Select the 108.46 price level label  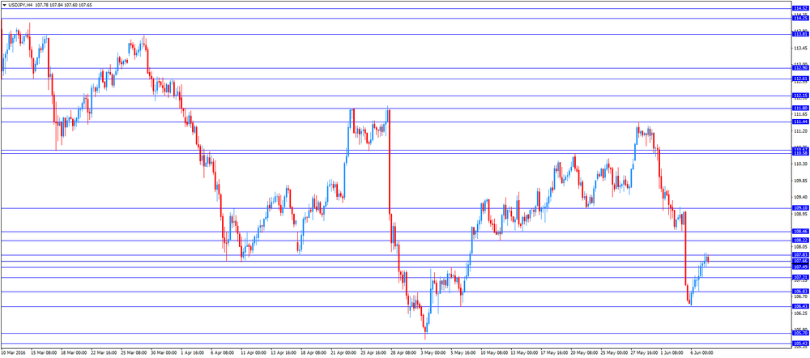click(x=800, y=232)
